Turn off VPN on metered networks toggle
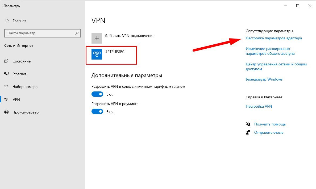 (97, 94)
